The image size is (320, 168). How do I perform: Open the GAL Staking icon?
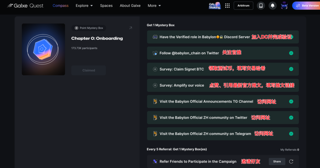(215, 6)
